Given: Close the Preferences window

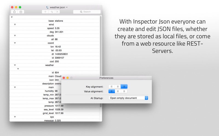Looking at the screenshot, I should pos(64,78).
